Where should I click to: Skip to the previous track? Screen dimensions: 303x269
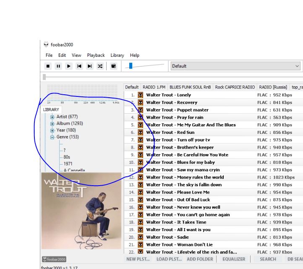pyautogui.click(x=79, y=66)
